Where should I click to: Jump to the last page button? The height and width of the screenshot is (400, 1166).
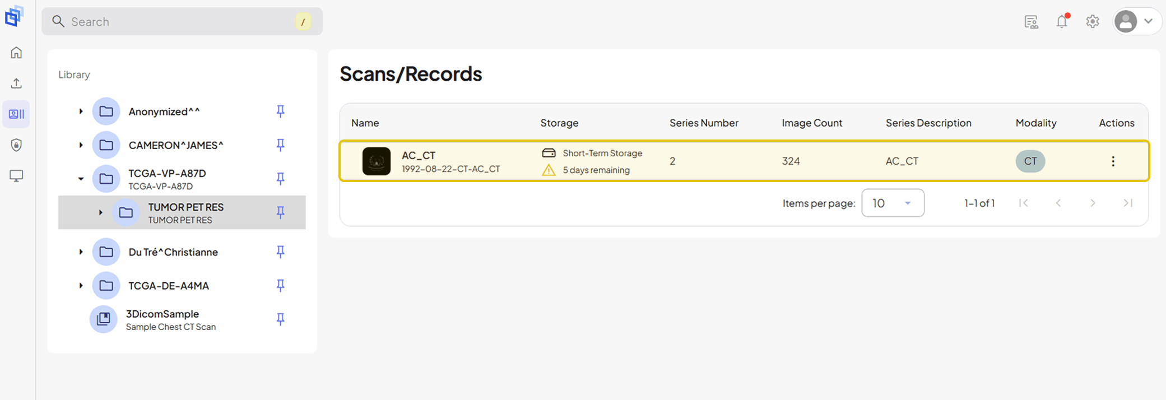click(1128, 203)
